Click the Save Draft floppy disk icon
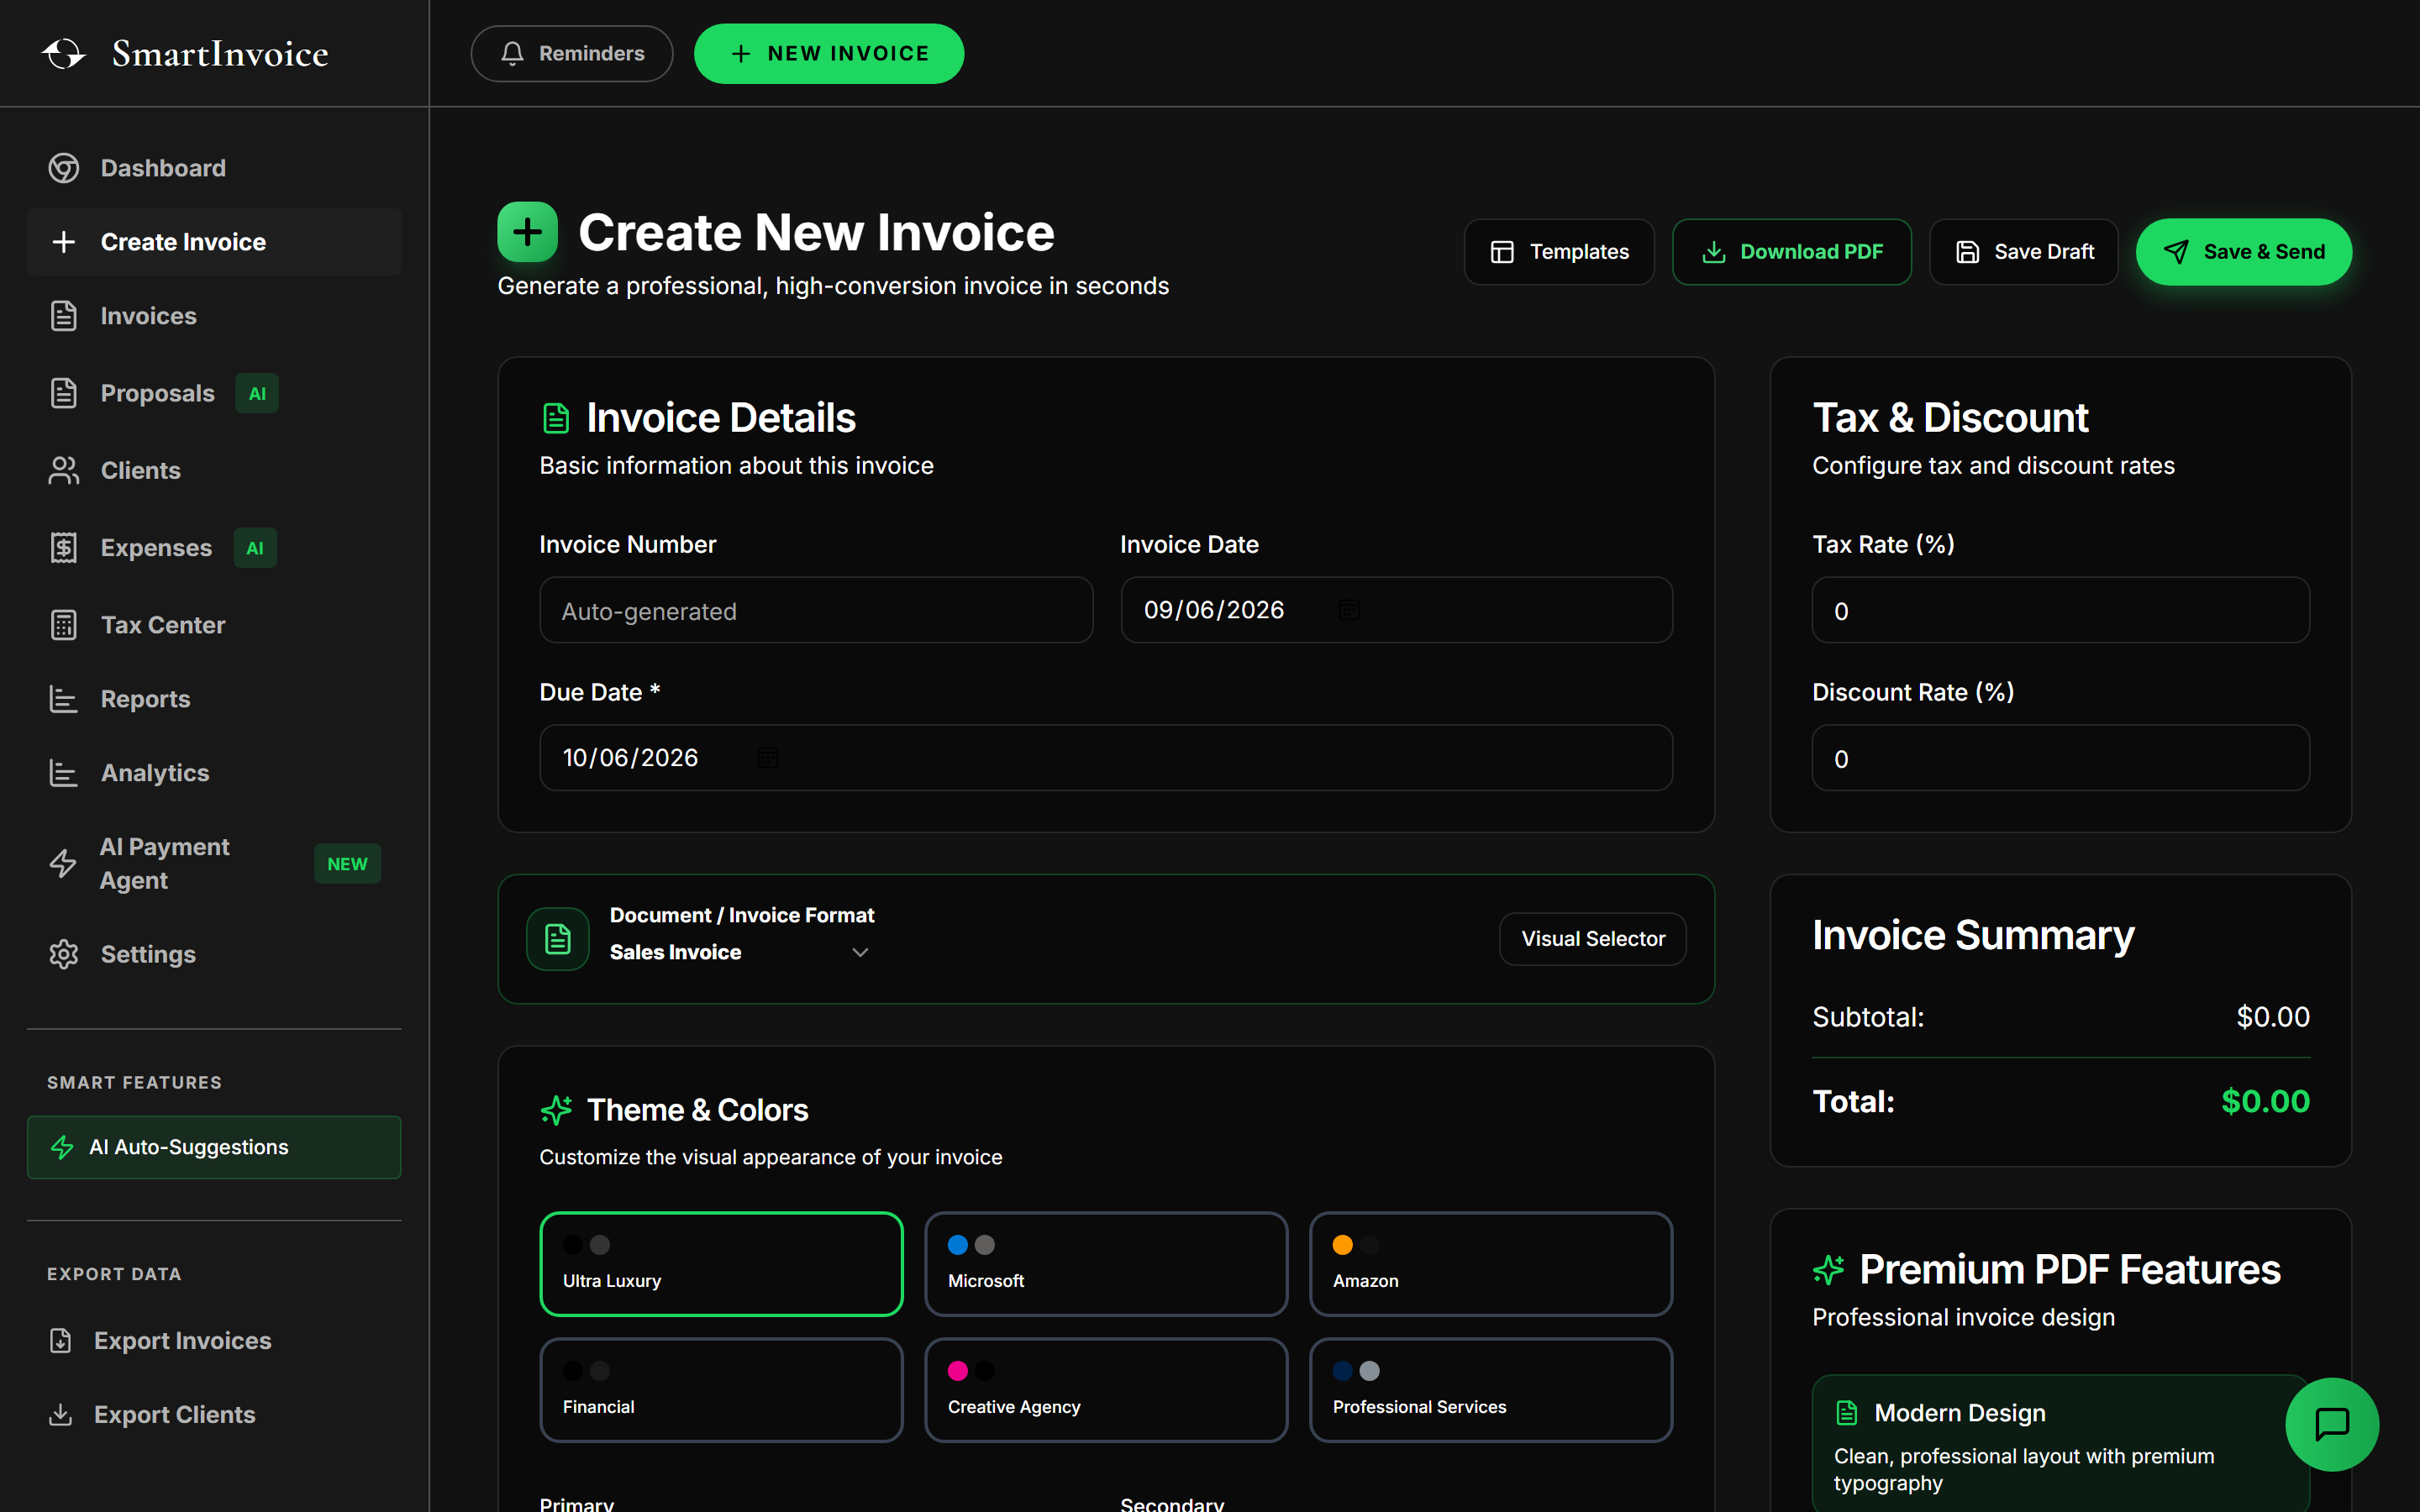This screenshot has height=1512, width=2420. pos(1967,252)
